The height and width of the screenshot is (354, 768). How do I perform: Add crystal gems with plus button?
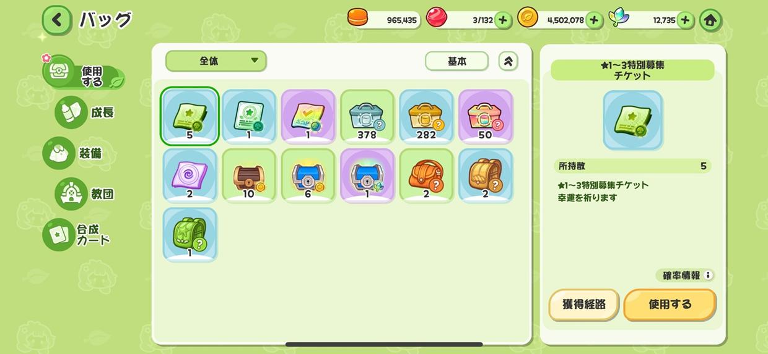(685, 20)
